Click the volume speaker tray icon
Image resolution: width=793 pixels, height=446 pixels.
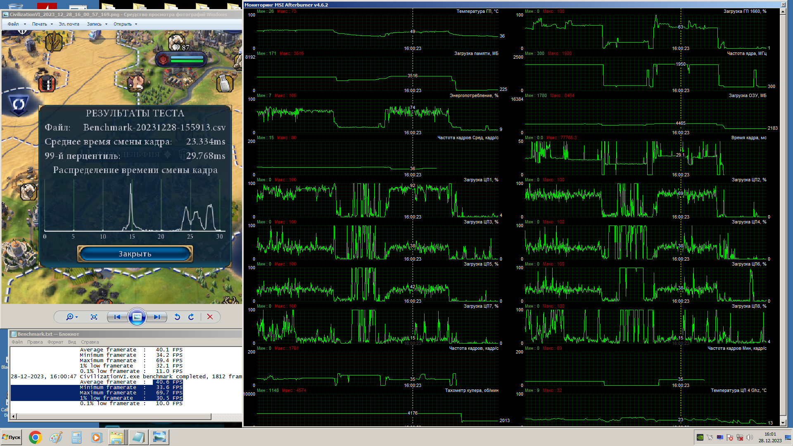click(749, 437)
